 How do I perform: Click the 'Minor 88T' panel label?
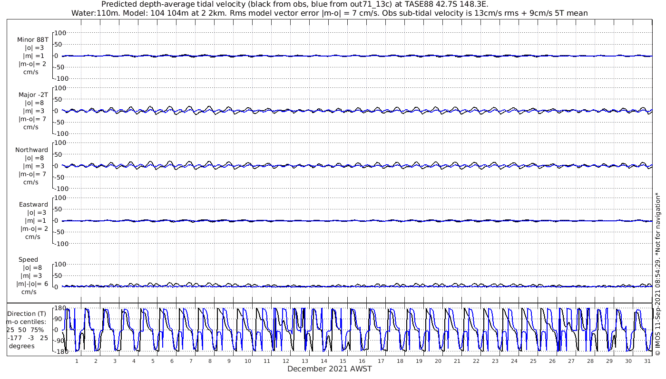pos(33,40)
